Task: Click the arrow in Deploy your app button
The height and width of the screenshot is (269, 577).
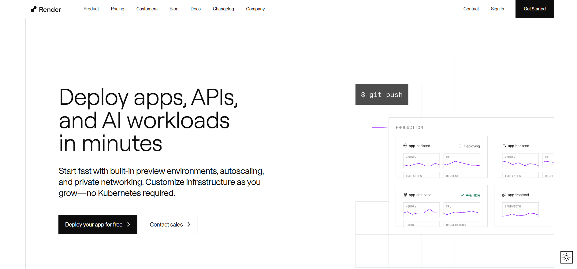Action: (129, 224)
